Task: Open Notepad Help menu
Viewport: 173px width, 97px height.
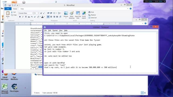Action: point(66,30)
